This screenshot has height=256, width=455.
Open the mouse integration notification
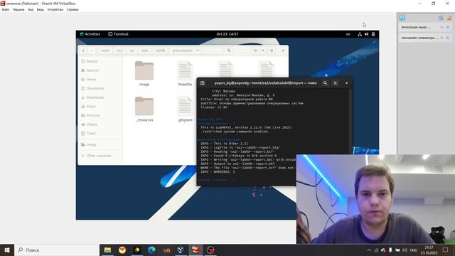(x=416, y=27)
